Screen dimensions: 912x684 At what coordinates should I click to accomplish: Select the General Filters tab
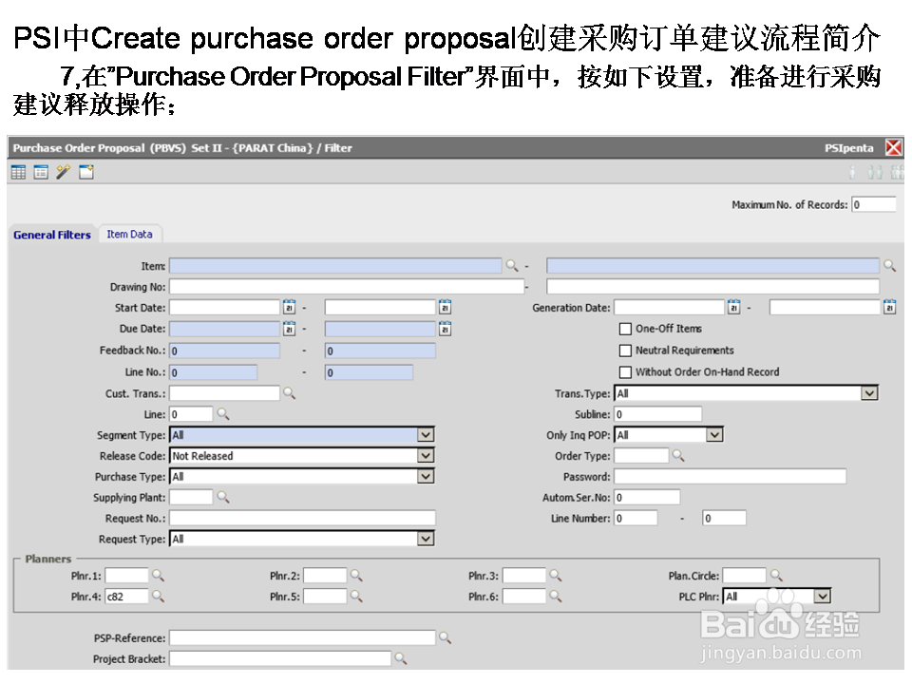point(51,234)
